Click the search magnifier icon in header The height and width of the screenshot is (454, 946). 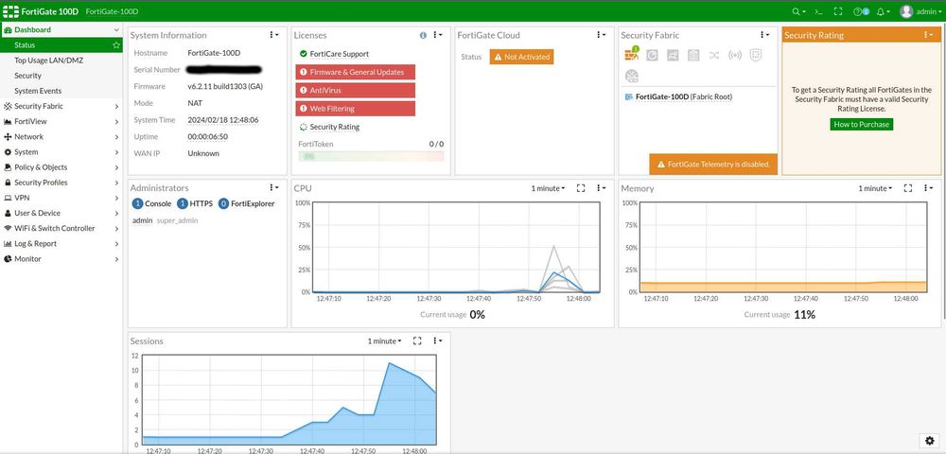coord(797,11)
